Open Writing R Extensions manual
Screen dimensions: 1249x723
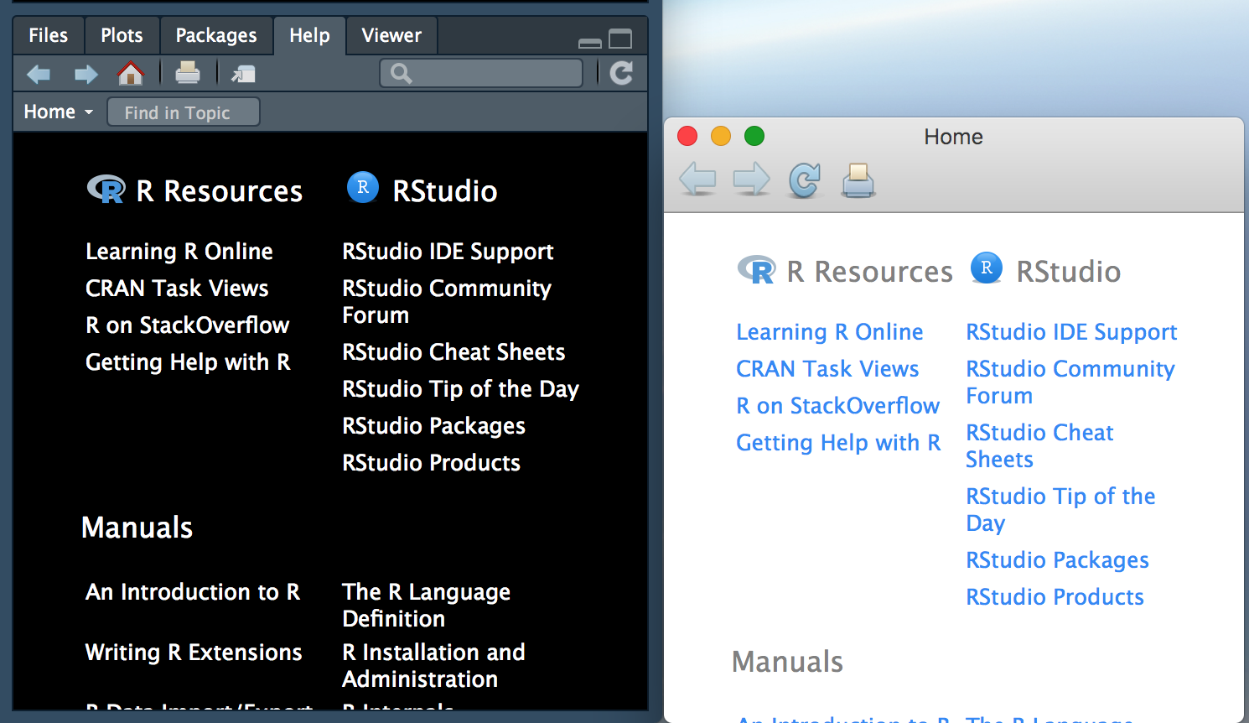tap(194, 653)
